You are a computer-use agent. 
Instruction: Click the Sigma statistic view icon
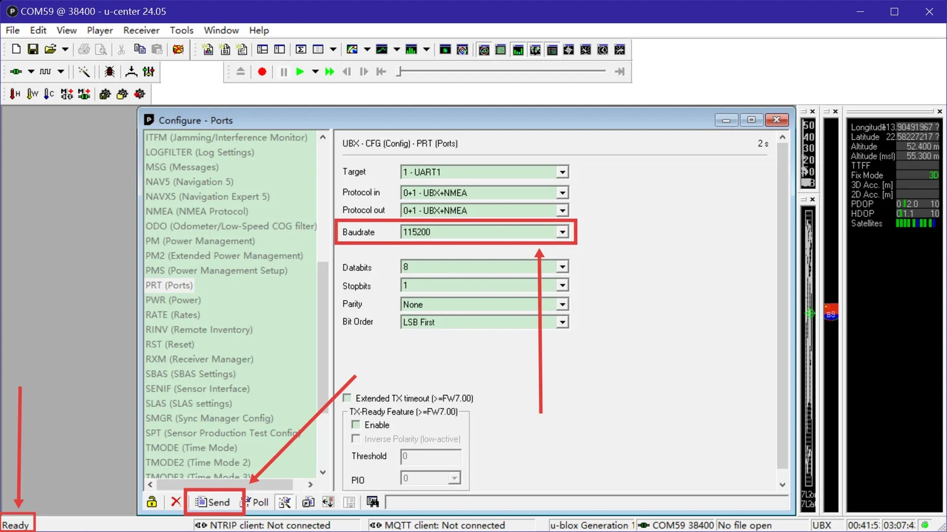pyautogui.click(x=301, y=50)
